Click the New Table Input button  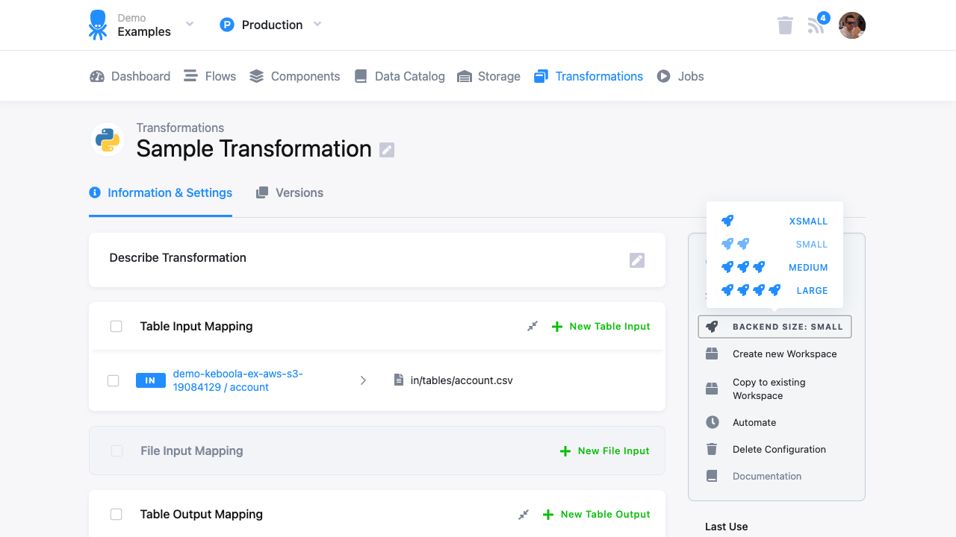pos(600,326)
